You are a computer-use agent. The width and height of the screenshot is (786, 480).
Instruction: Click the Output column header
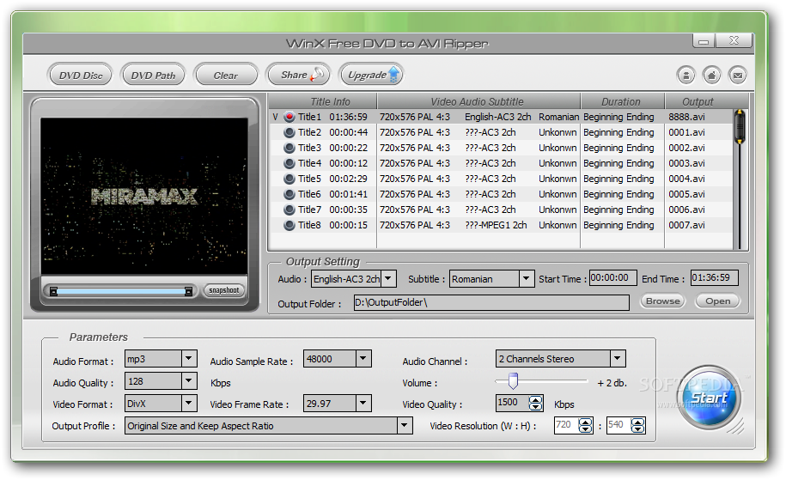click(698, 101)
